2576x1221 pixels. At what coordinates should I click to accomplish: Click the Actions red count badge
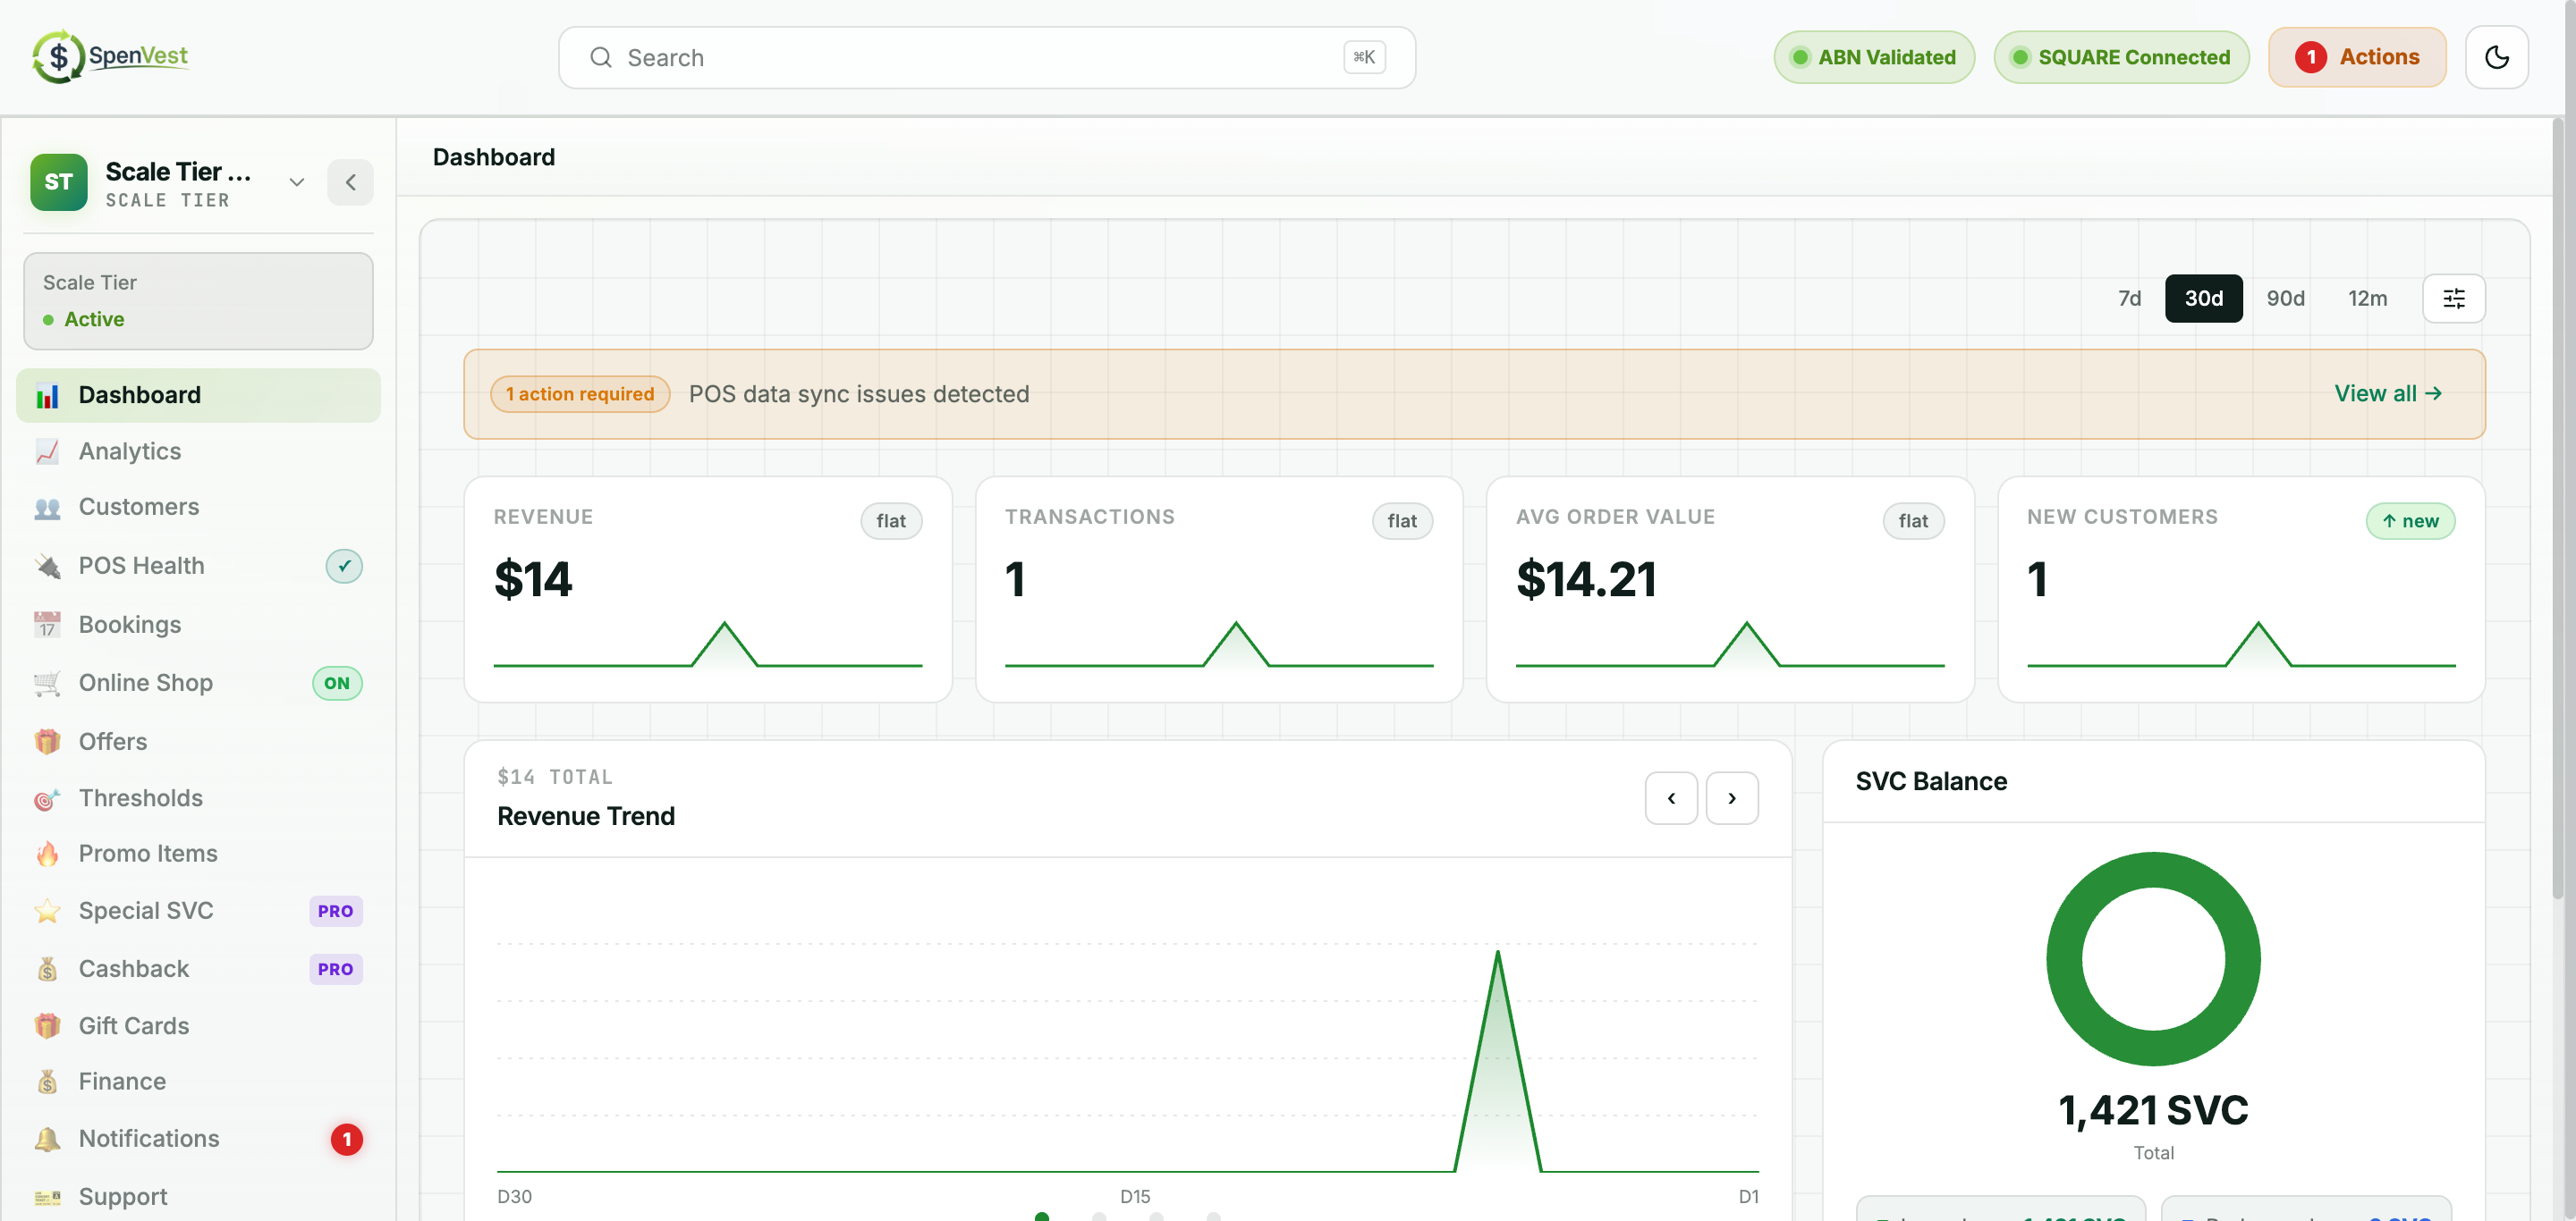pyautogui.click(x=2310, y=58)
